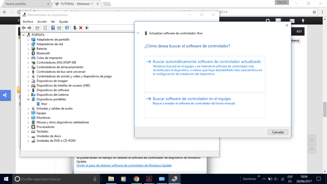This screenshot has height=184, width=327.
Task: Open the Acción menu
Action: pyautogui.click(x=42, y=21)
